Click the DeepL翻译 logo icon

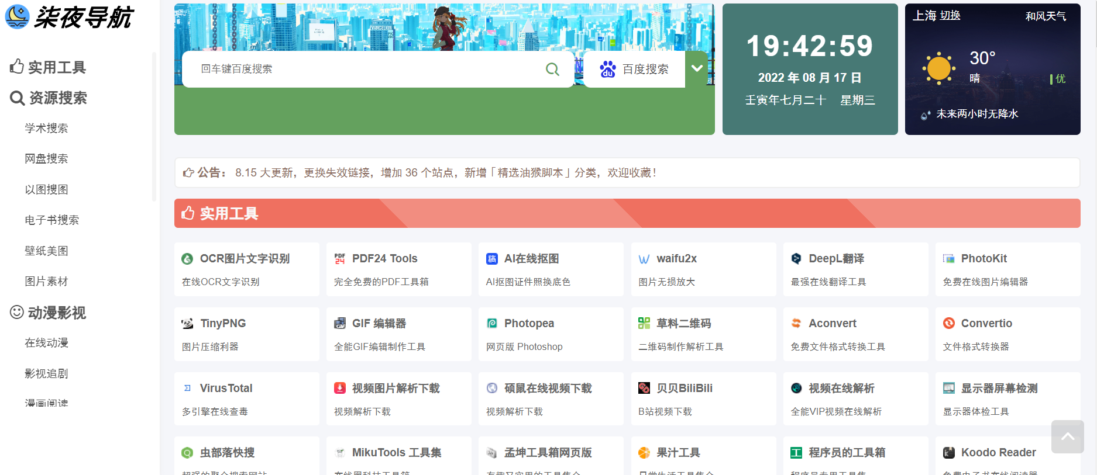796,259
